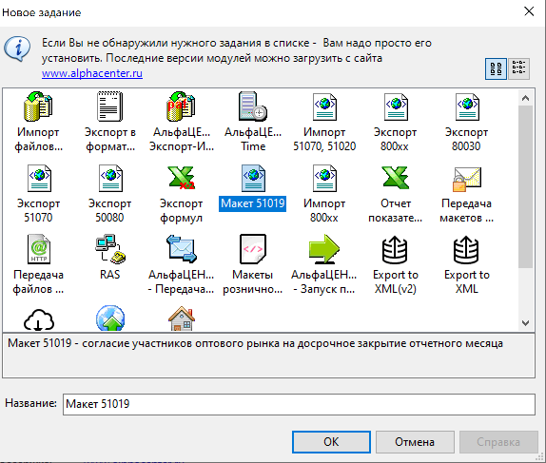The image size is (546, 463).
Task: Select the Экспорт формул Excel icon
Action: pos(181,178)
